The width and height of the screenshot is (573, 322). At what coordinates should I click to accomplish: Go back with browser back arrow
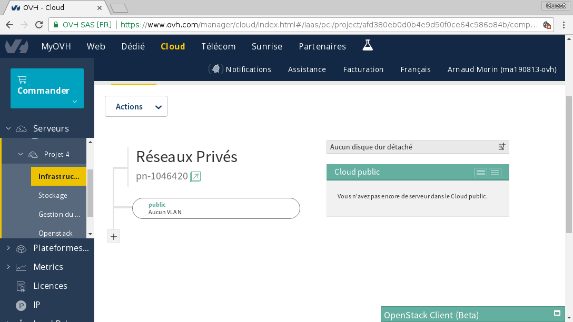click(x=9, y=25)
